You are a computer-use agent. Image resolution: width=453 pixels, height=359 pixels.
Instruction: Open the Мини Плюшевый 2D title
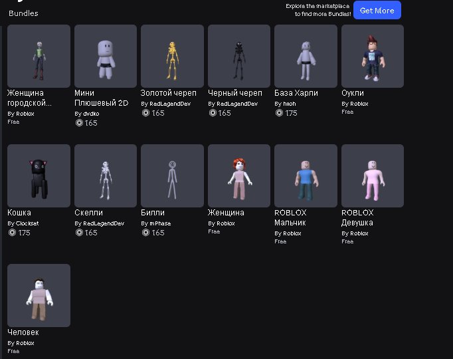tap(102, 98)
